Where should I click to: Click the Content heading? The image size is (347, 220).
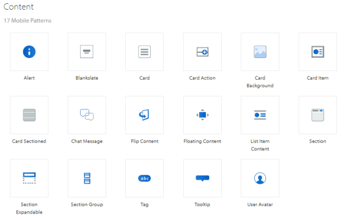tap(18, 7)
